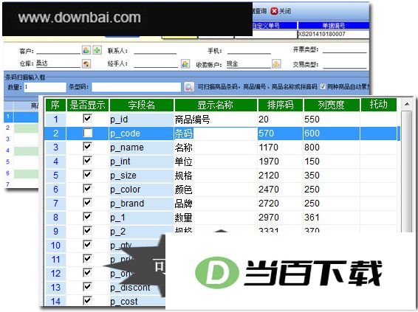This screenshot has height=312, width=418.
Task: Click 字段名 column header
Action: (142, 105)
